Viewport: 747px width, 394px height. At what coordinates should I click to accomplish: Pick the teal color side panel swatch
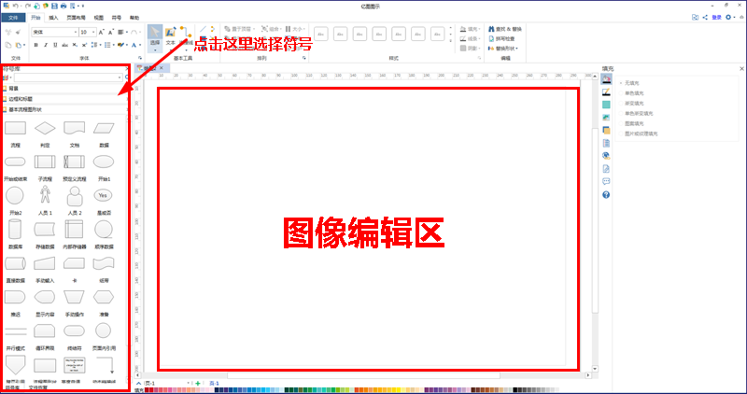click(x=606, y=105)
